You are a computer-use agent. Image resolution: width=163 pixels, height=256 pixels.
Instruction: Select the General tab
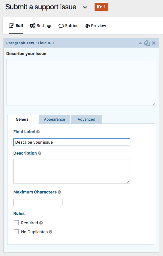click(22, 119)
